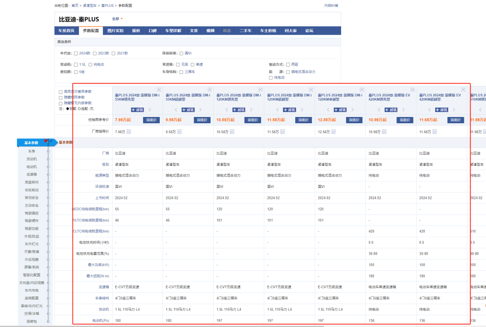Image resolution: width=486 pixels, height=327 pixels.
Task: Jump to 座椅配置 section in sidebar
Action: pyautogui.click(x=31, y=298)
